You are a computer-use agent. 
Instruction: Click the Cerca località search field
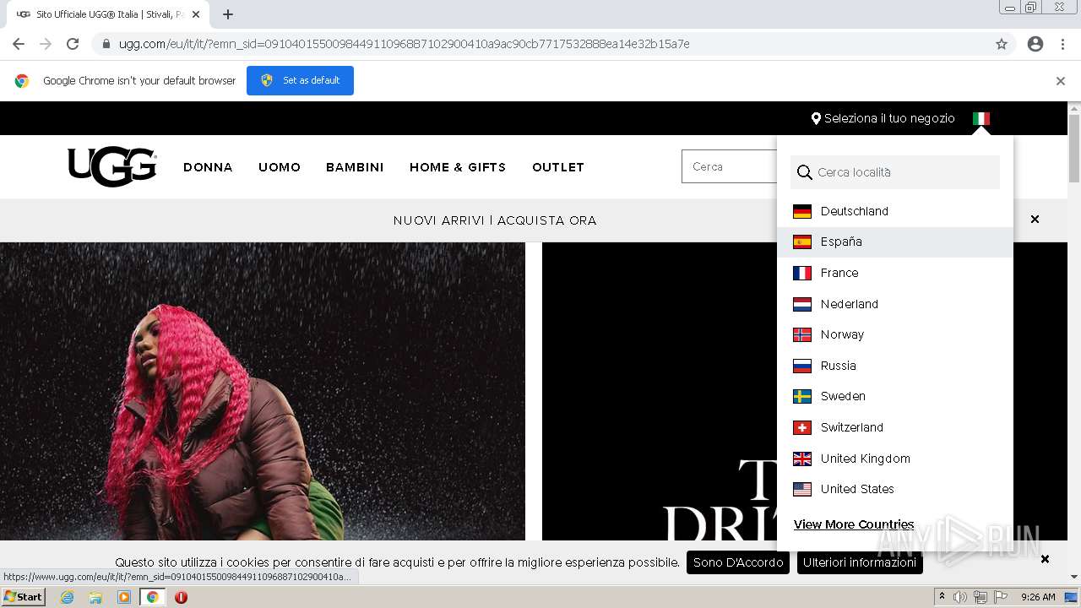[x=895, y=172]
